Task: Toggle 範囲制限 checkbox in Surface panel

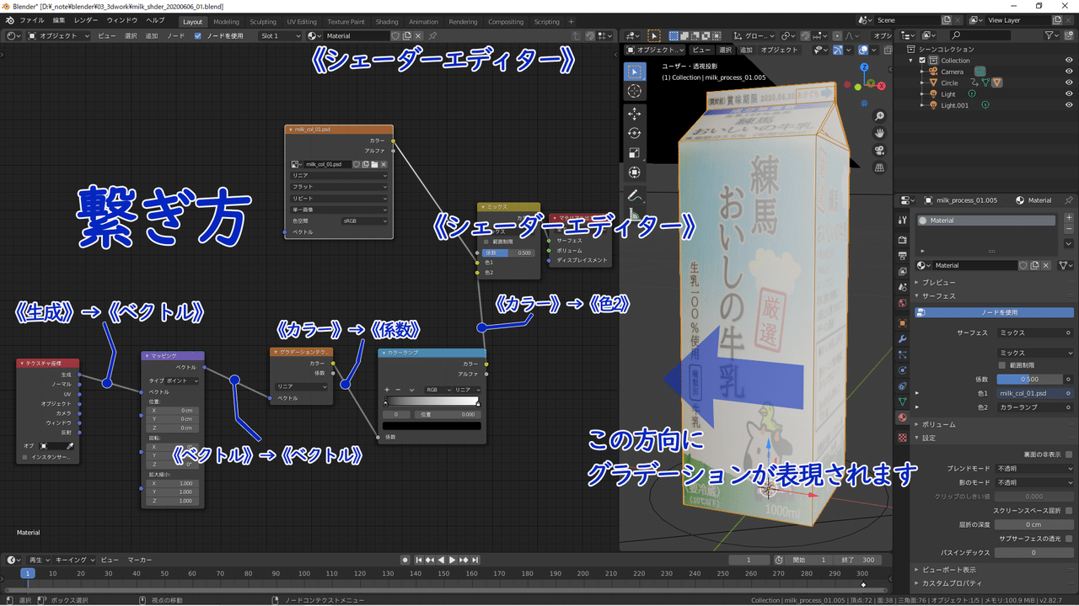Action: coord(1001,365)
